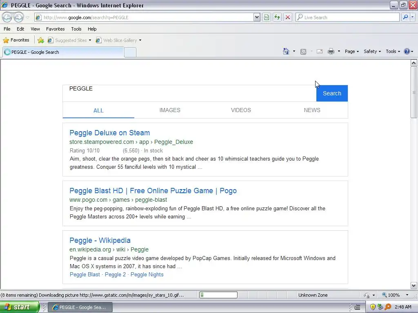Open a new blank tab
Screen dimensions: 418x313
tap(130, 53)
